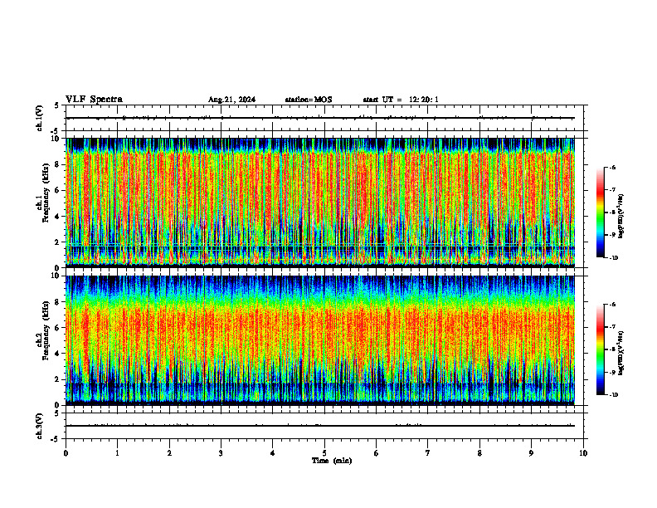Click time axis tick label "5"
Viewport: 657px width, 508px height.
(324, 453)
